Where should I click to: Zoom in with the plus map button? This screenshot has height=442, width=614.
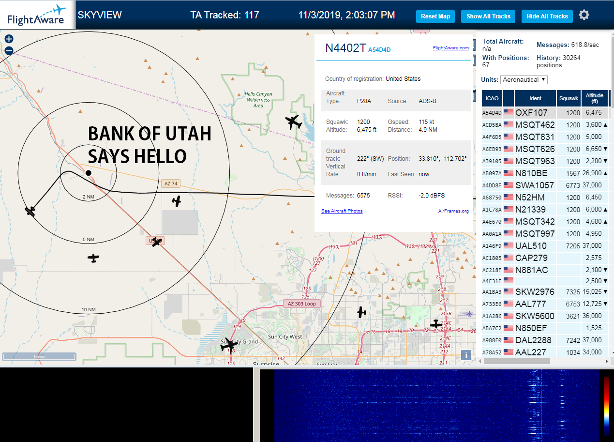9,39
